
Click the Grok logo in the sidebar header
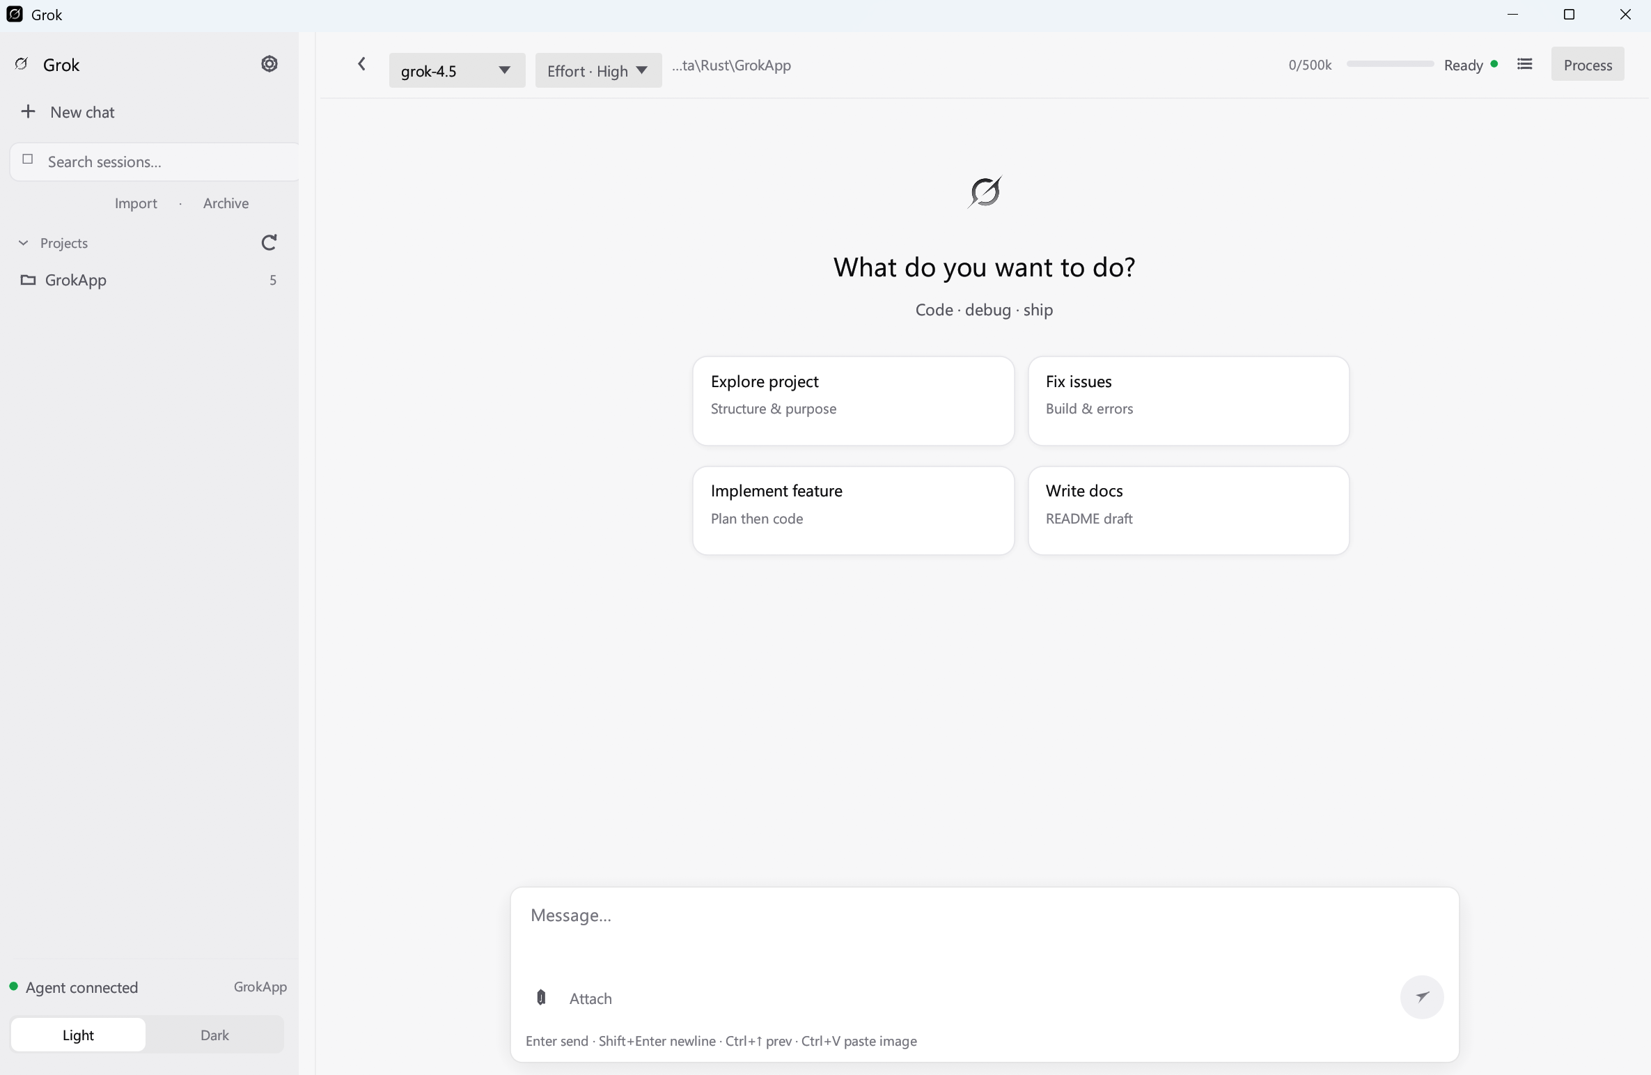22,64
